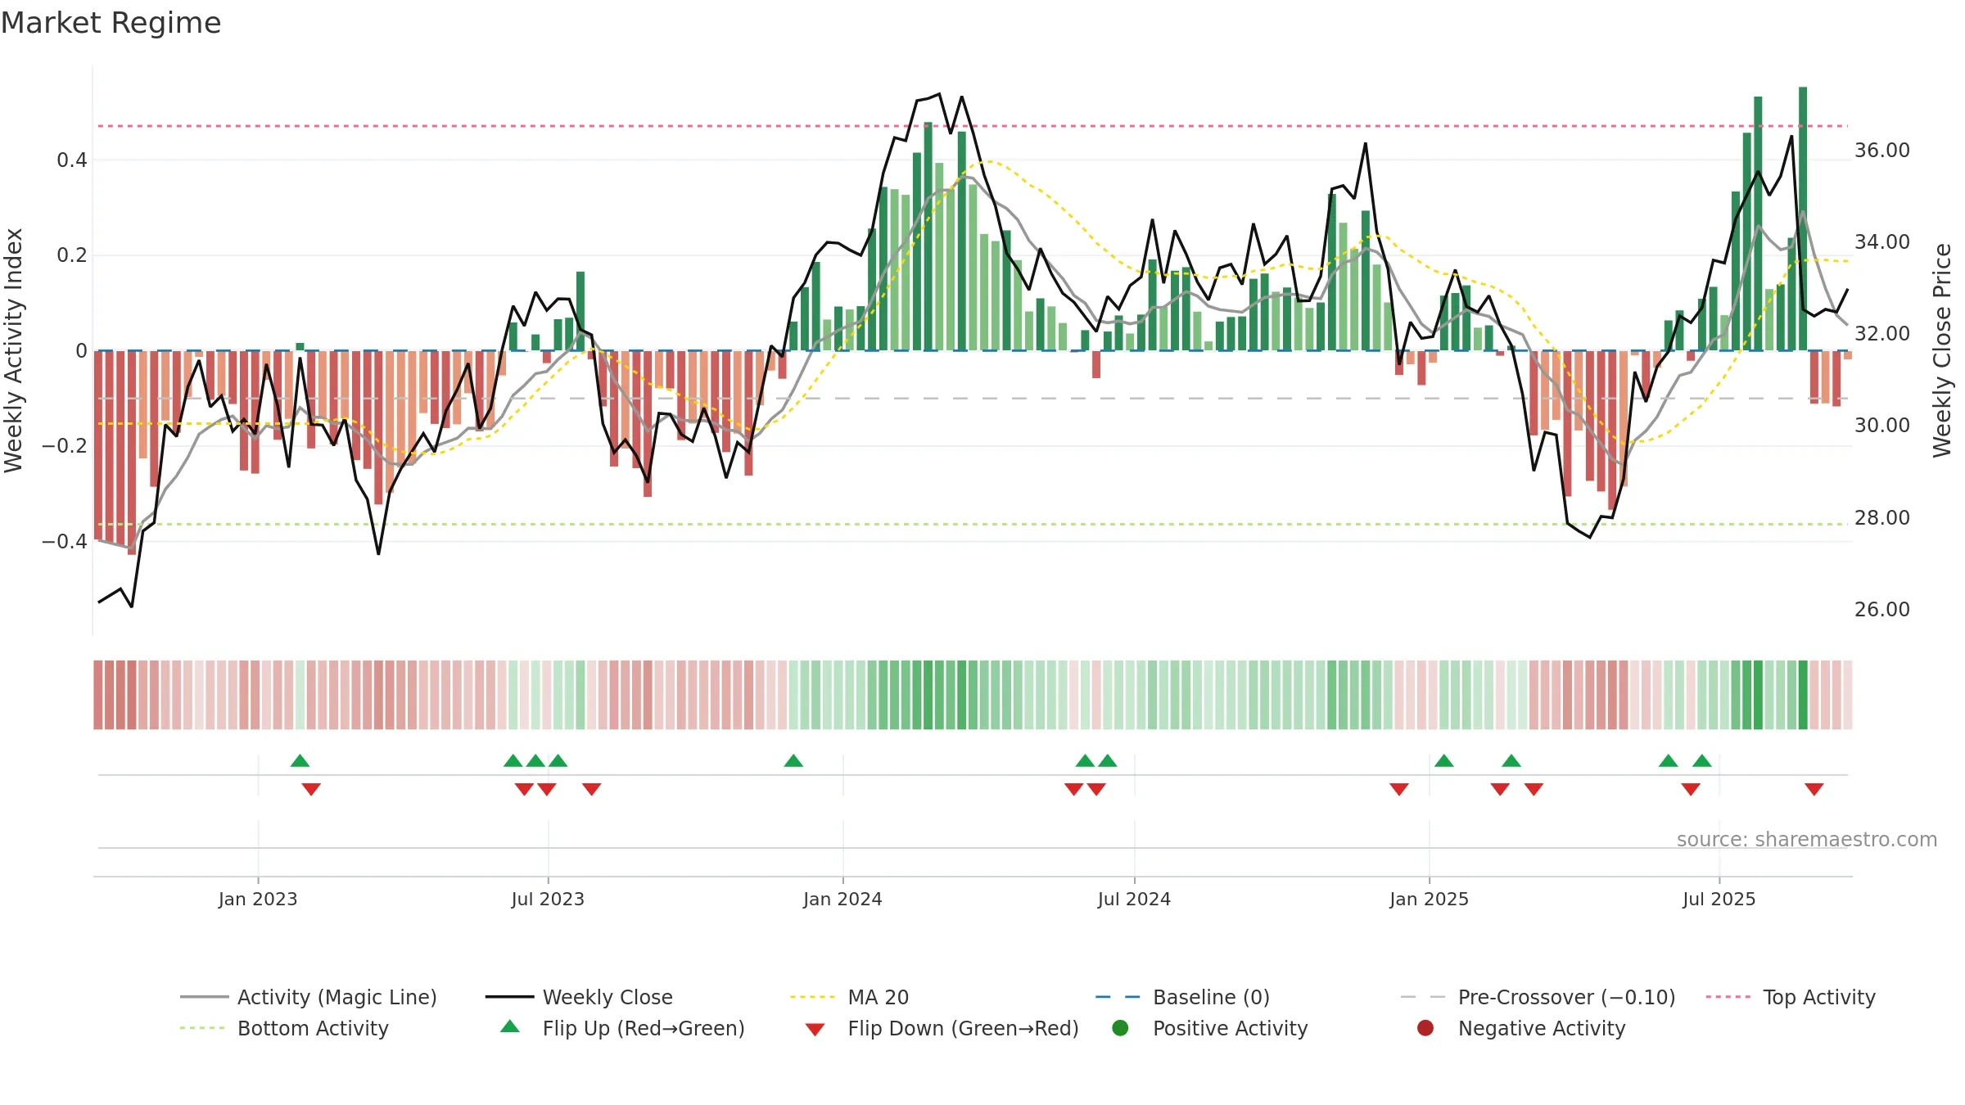Click the 30.00 price axis value
Image resolution: width=1965 pixels, height=1105 pixels.
1882,426
